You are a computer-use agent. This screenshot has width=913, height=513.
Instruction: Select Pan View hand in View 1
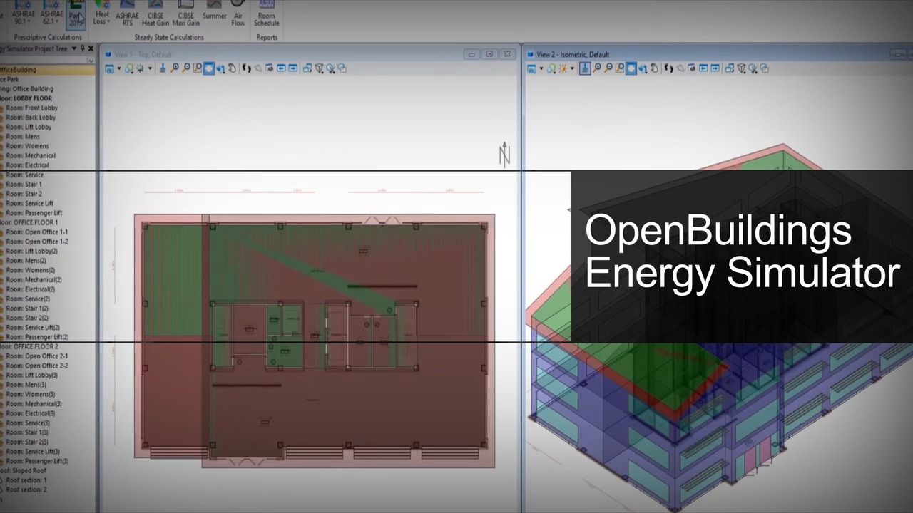pyautogui.click(x=232, y=68)
